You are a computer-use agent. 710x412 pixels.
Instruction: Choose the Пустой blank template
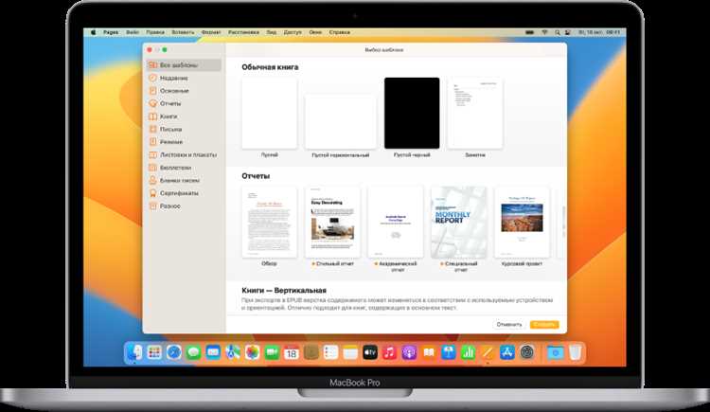(270, 113)
